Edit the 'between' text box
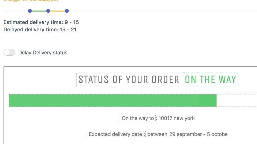The height and width of the screenshot is (144, 257). click(157, 134)
